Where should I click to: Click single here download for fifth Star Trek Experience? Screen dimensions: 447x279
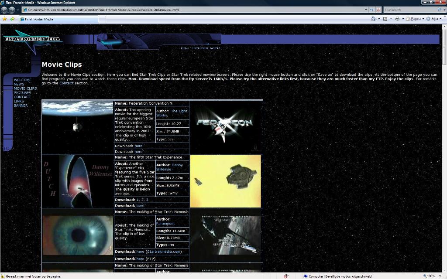pos(140,206)
